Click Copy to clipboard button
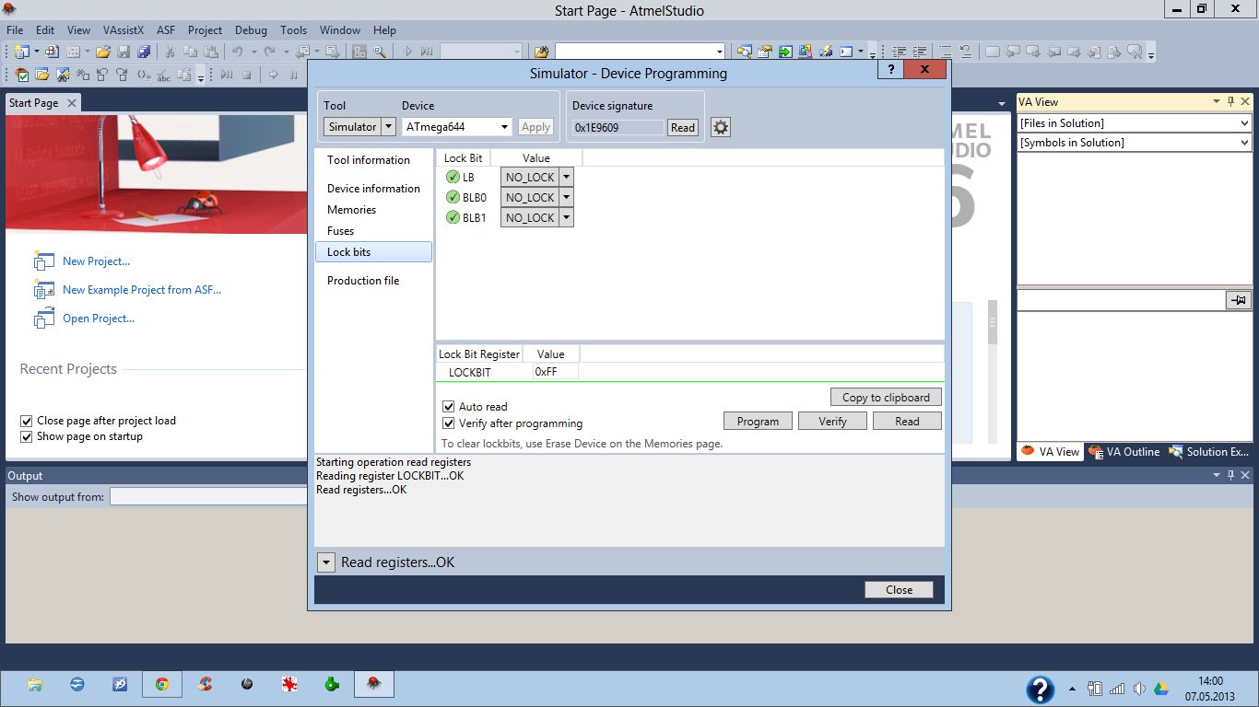1259x707 pixels. pyautogui.click(x=886, y=397)
